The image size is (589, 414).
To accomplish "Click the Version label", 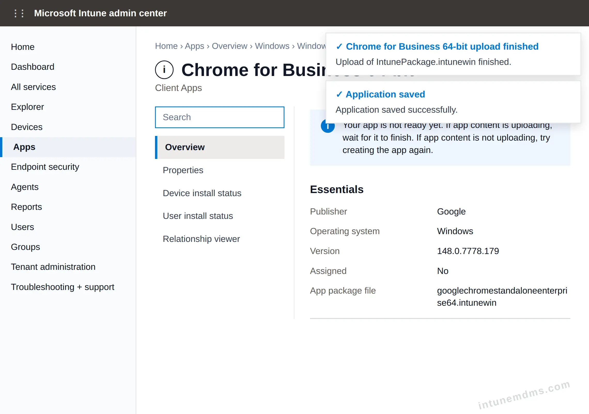I will (x=325, y=251).
